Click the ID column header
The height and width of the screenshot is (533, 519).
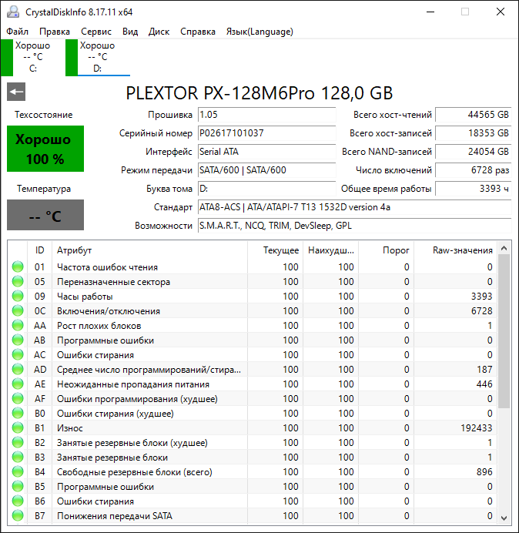pos(39,250)
